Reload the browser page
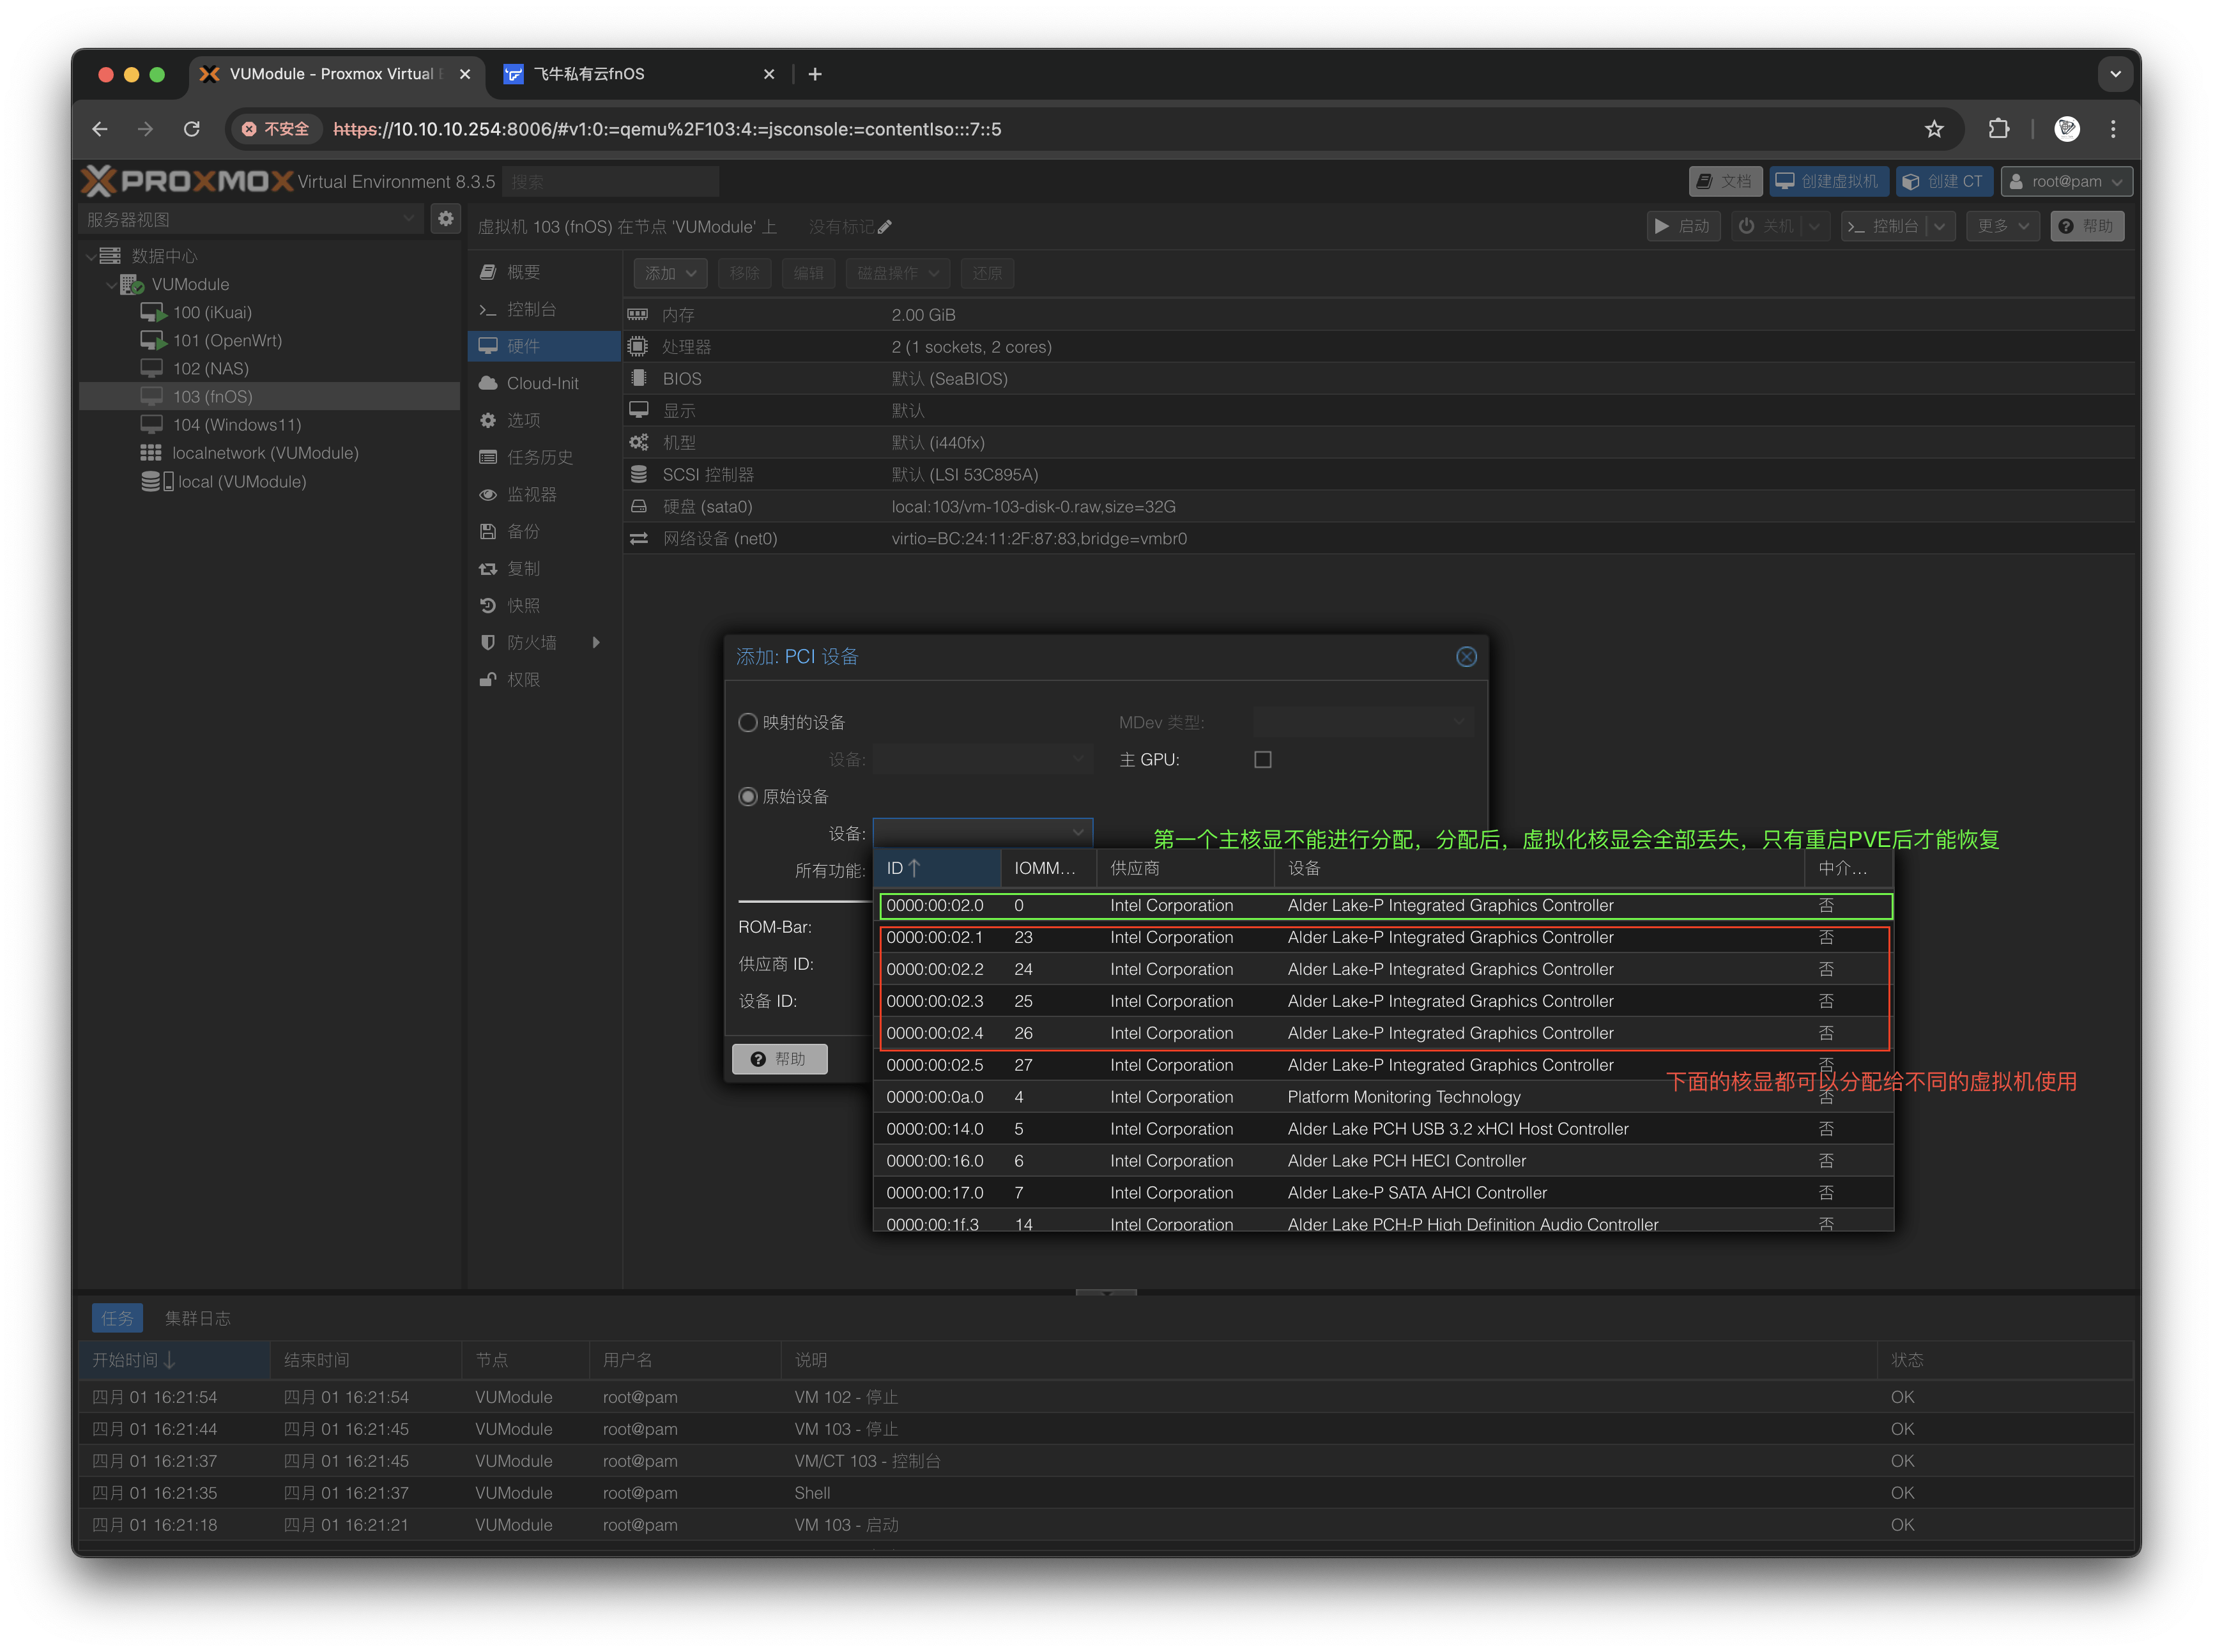 [192, 129]
